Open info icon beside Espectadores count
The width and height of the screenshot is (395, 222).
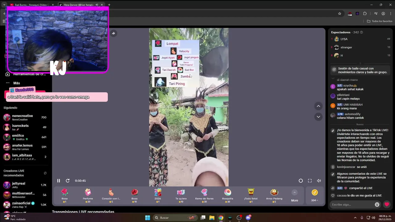point(361,32)
